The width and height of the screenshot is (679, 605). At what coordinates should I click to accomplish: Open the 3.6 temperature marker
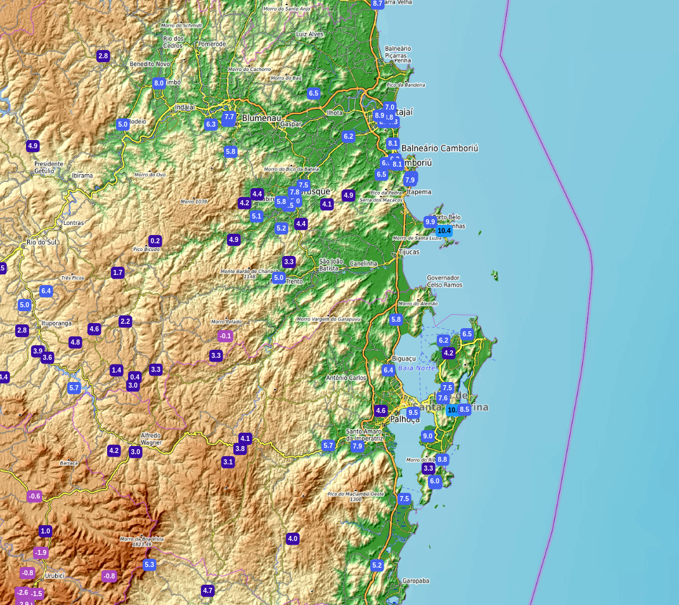click(47, 357)
